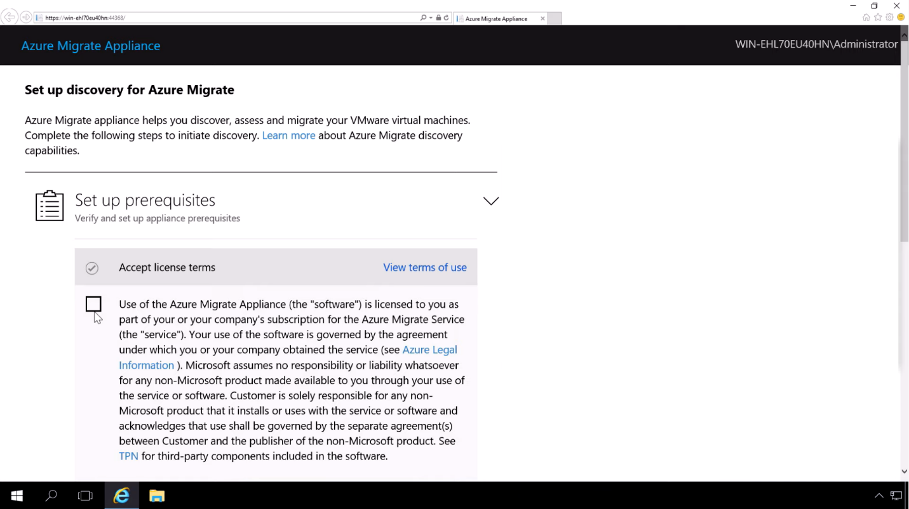Open Windows taskbar search
The width and height of the screenshot is (909, 509).
(51, 496)
